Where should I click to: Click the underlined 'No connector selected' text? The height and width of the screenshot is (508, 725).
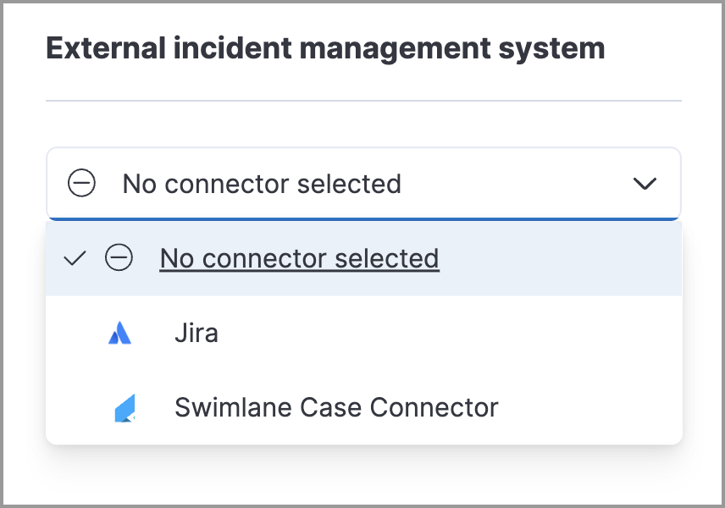click(299, 258)
